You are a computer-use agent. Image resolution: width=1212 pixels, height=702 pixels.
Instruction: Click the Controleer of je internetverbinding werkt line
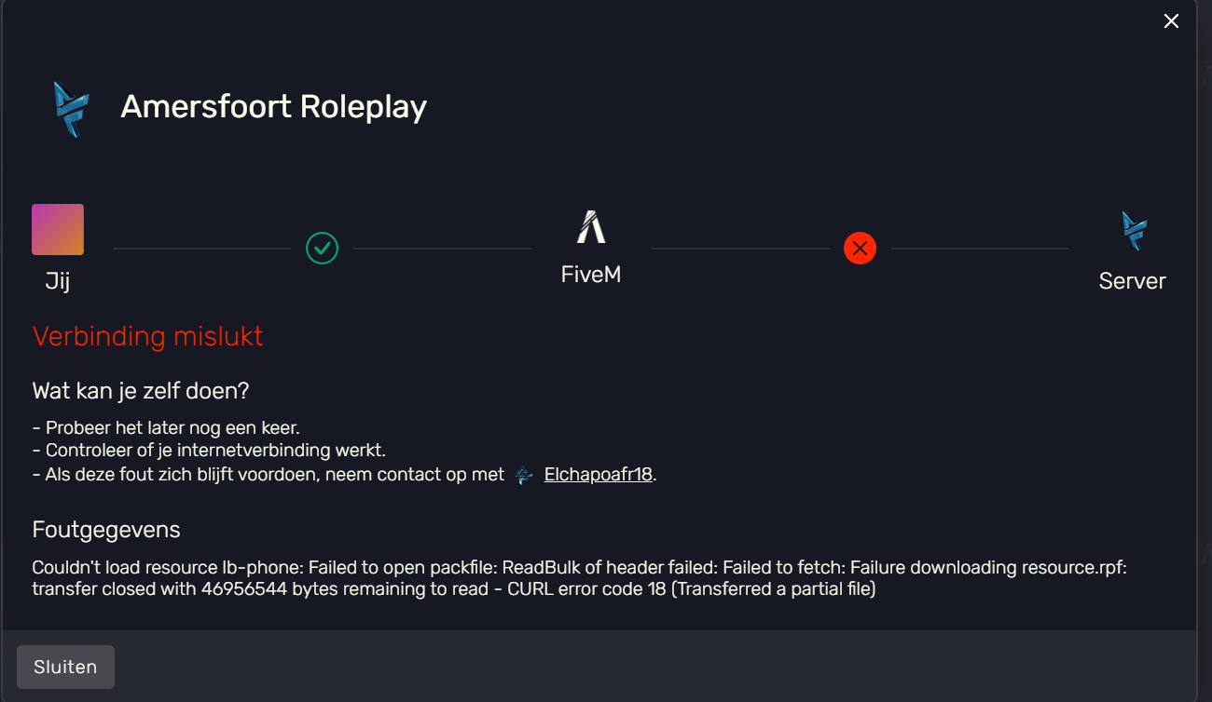(x=209, y=451)
